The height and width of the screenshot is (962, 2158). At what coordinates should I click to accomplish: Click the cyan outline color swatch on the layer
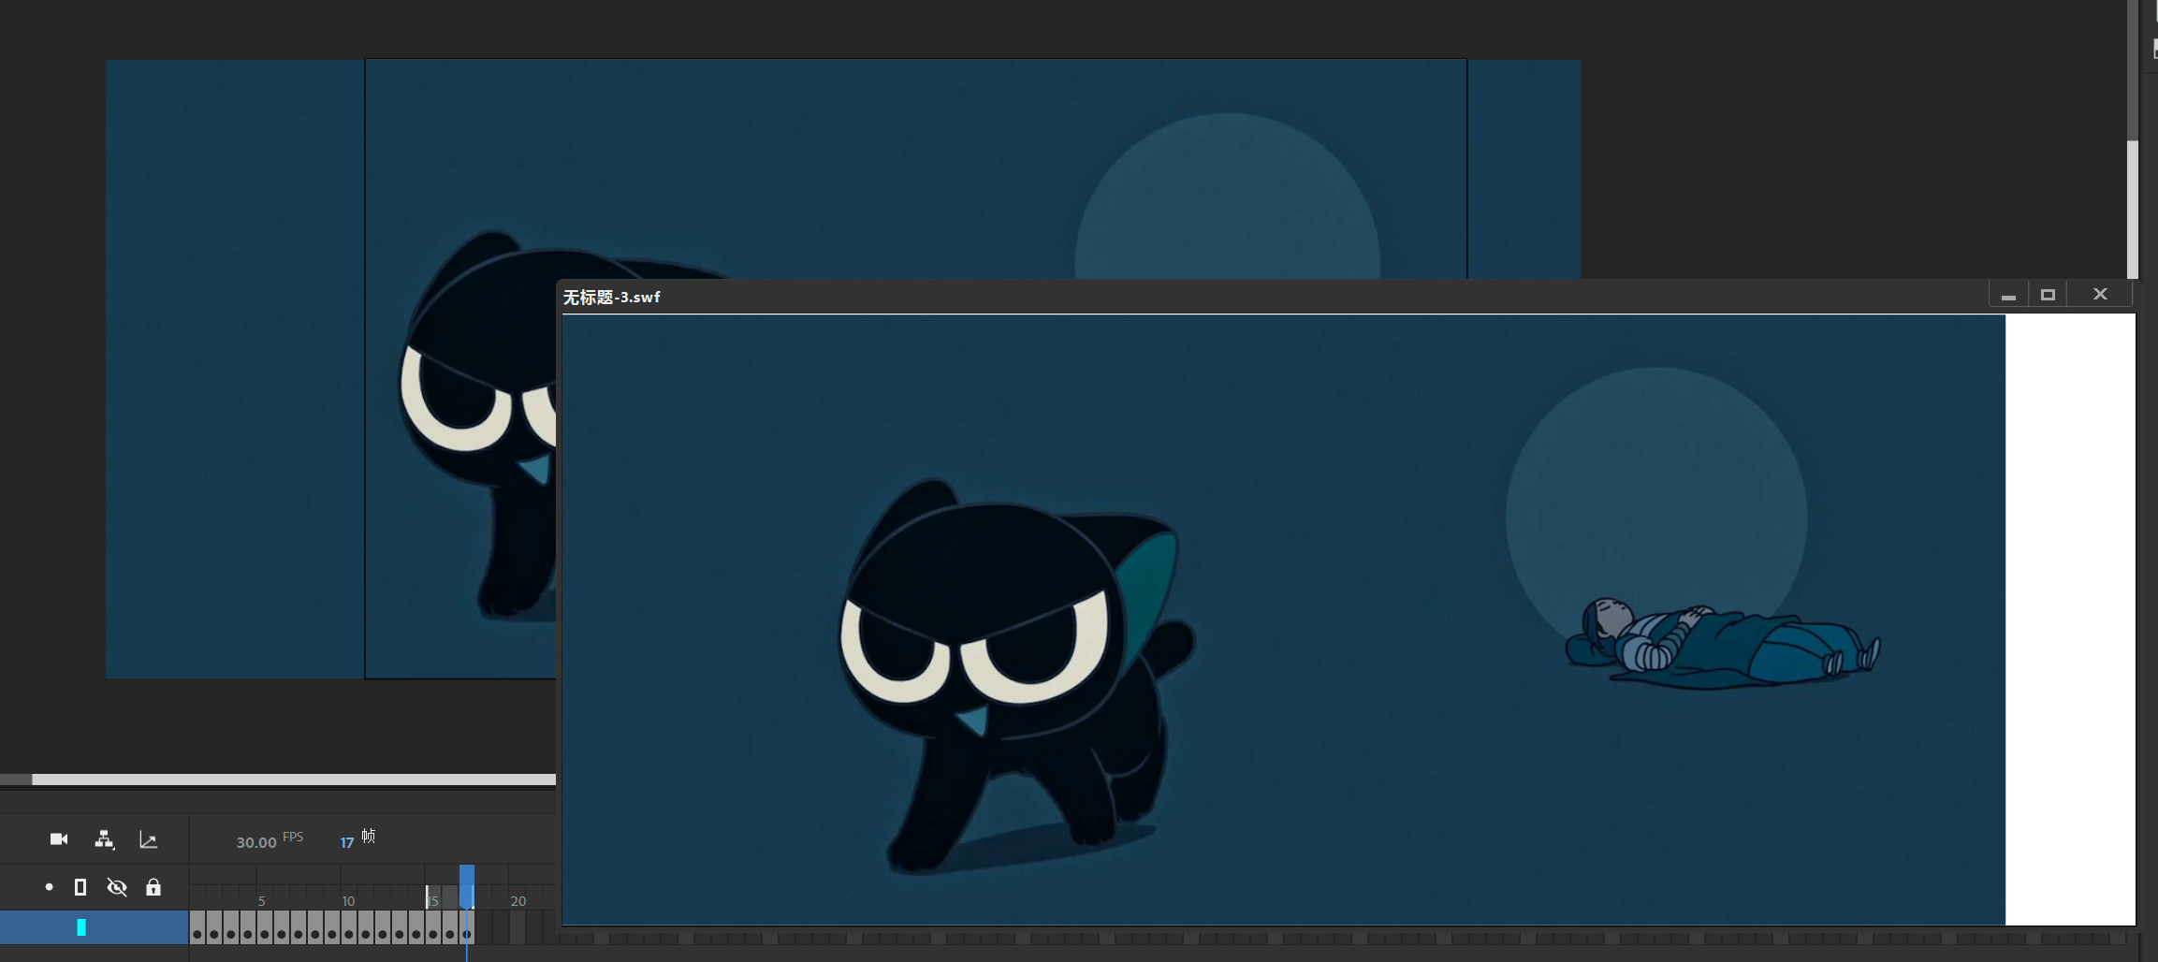coord(81,927)
